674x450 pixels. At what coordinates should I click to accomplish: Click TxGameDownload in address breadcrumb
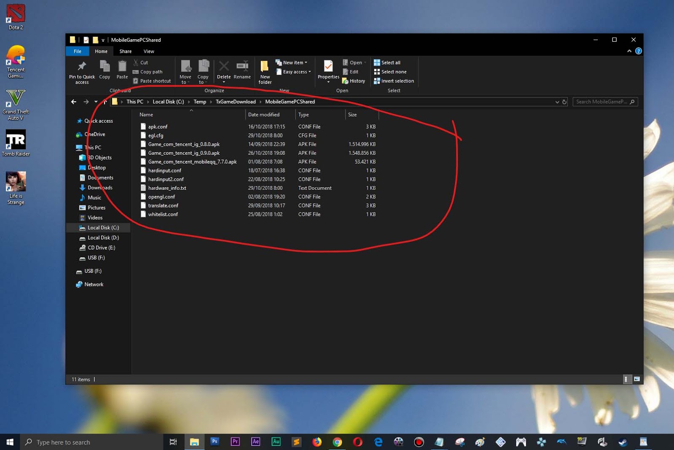tap(235, 102)
